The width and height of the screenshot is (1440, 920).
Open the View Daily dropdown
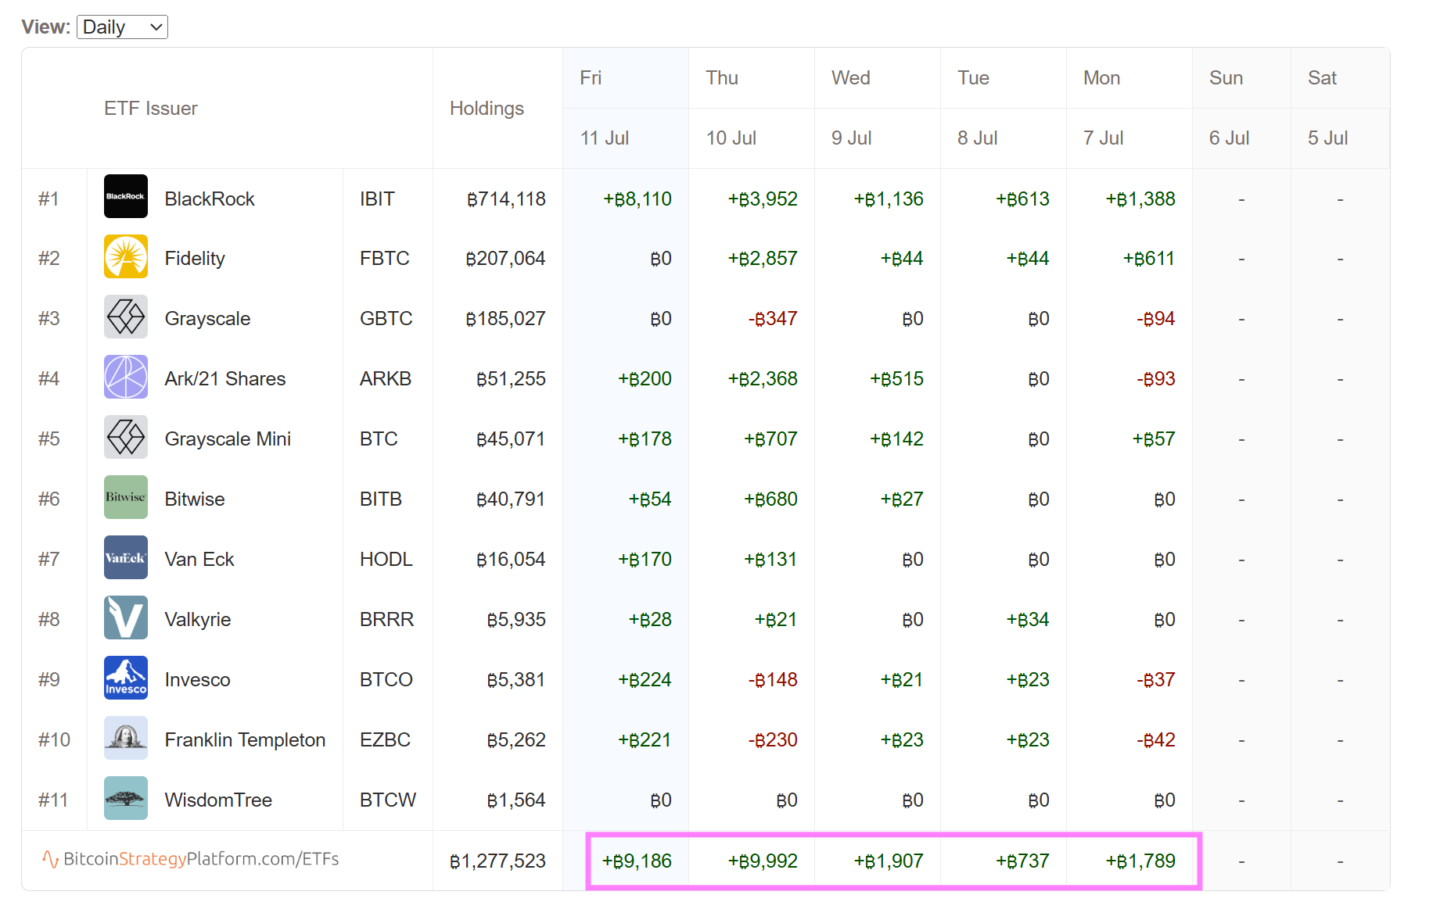122,27
